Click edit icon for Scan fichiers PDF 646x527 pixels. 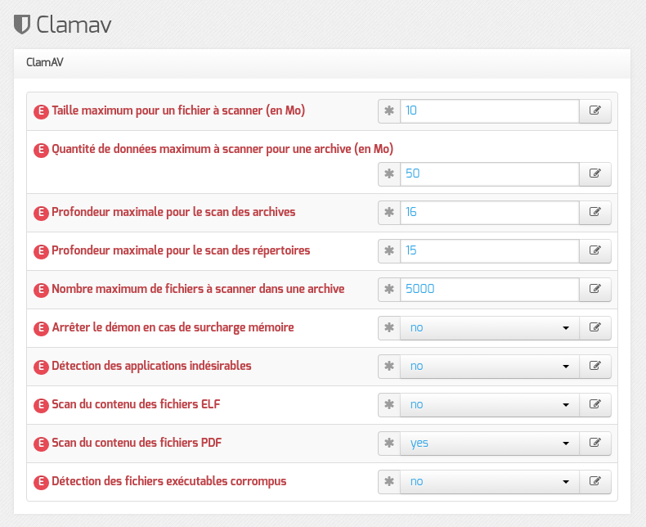click(595, 443)
